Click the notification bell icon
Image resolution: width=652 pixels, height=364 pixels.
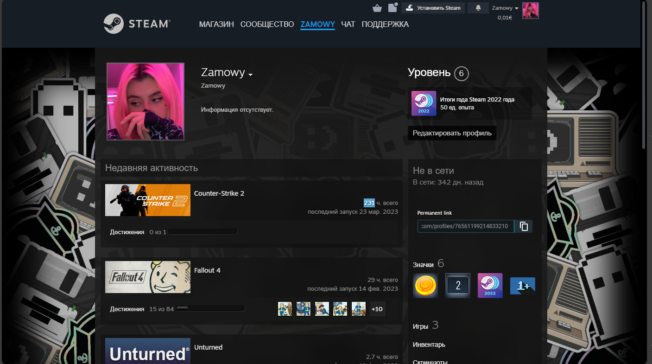coord(478,8)
